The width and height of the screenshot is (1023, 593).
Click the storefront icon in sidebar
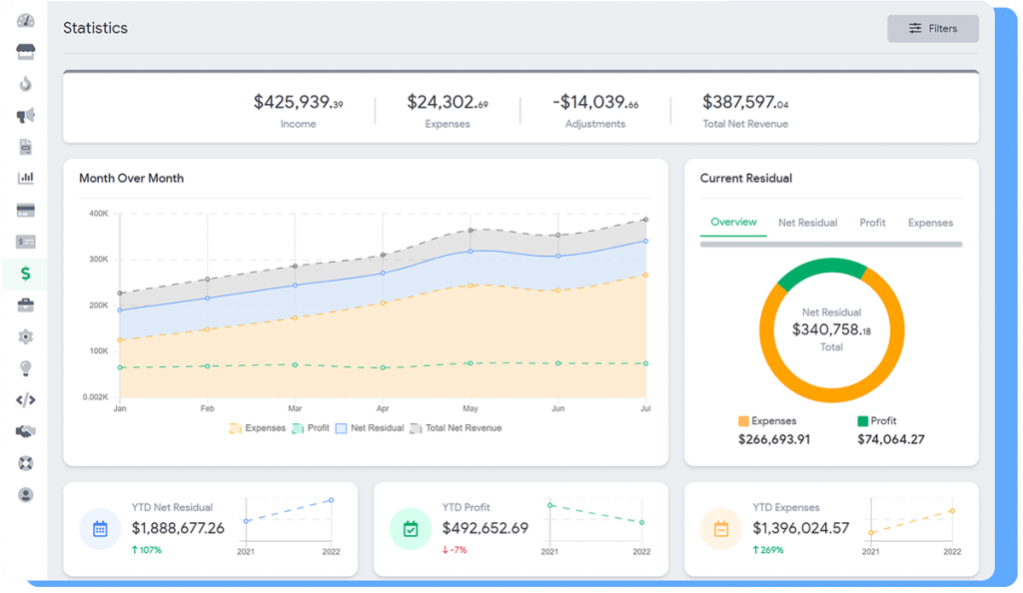coord(26,52)
